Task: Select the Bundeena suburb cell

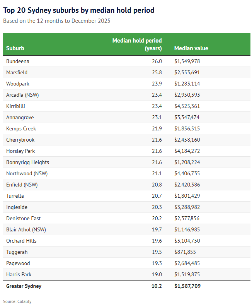Action: (x=18, y=61)
